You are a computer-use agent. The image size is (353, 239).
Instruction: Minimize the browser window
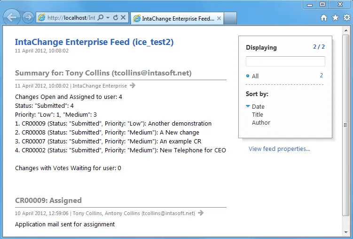point(310,5)
